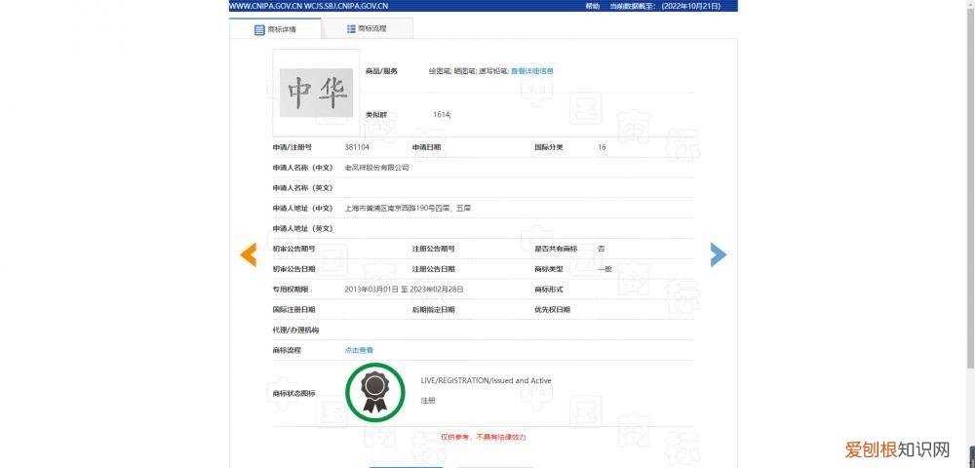975x468 pixels.
Task: Select similar group value 1614;
Action: pos(442,115)
